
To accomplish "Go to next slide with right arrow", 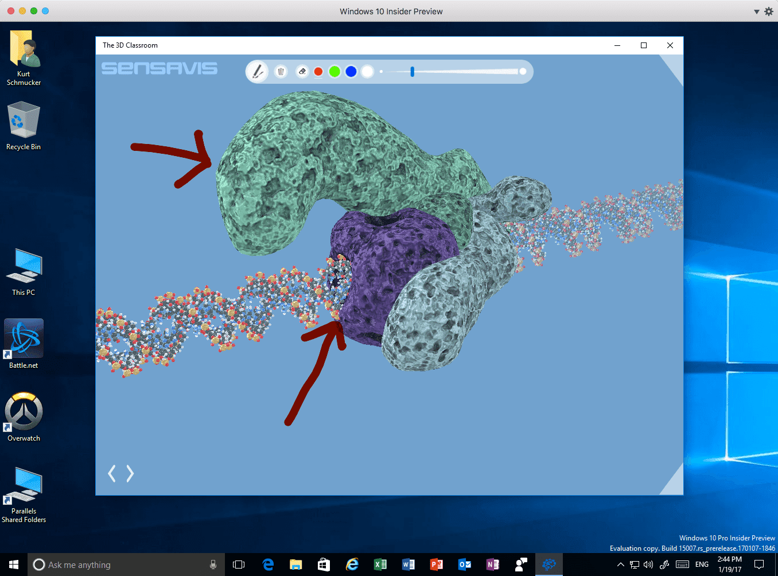I will (x=130, y=473).
